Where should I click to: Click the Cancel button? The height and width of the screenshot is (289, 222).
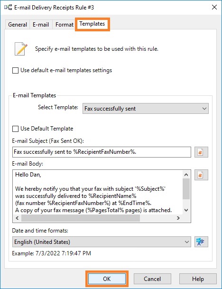[152, 279]
